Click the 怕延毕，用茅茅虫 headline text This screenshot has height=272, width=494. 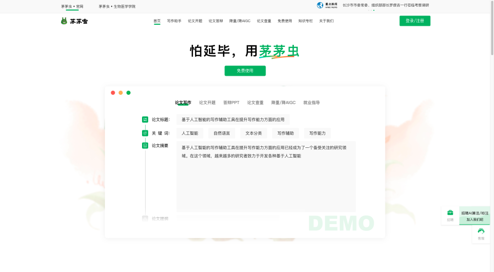click(244, 51)
